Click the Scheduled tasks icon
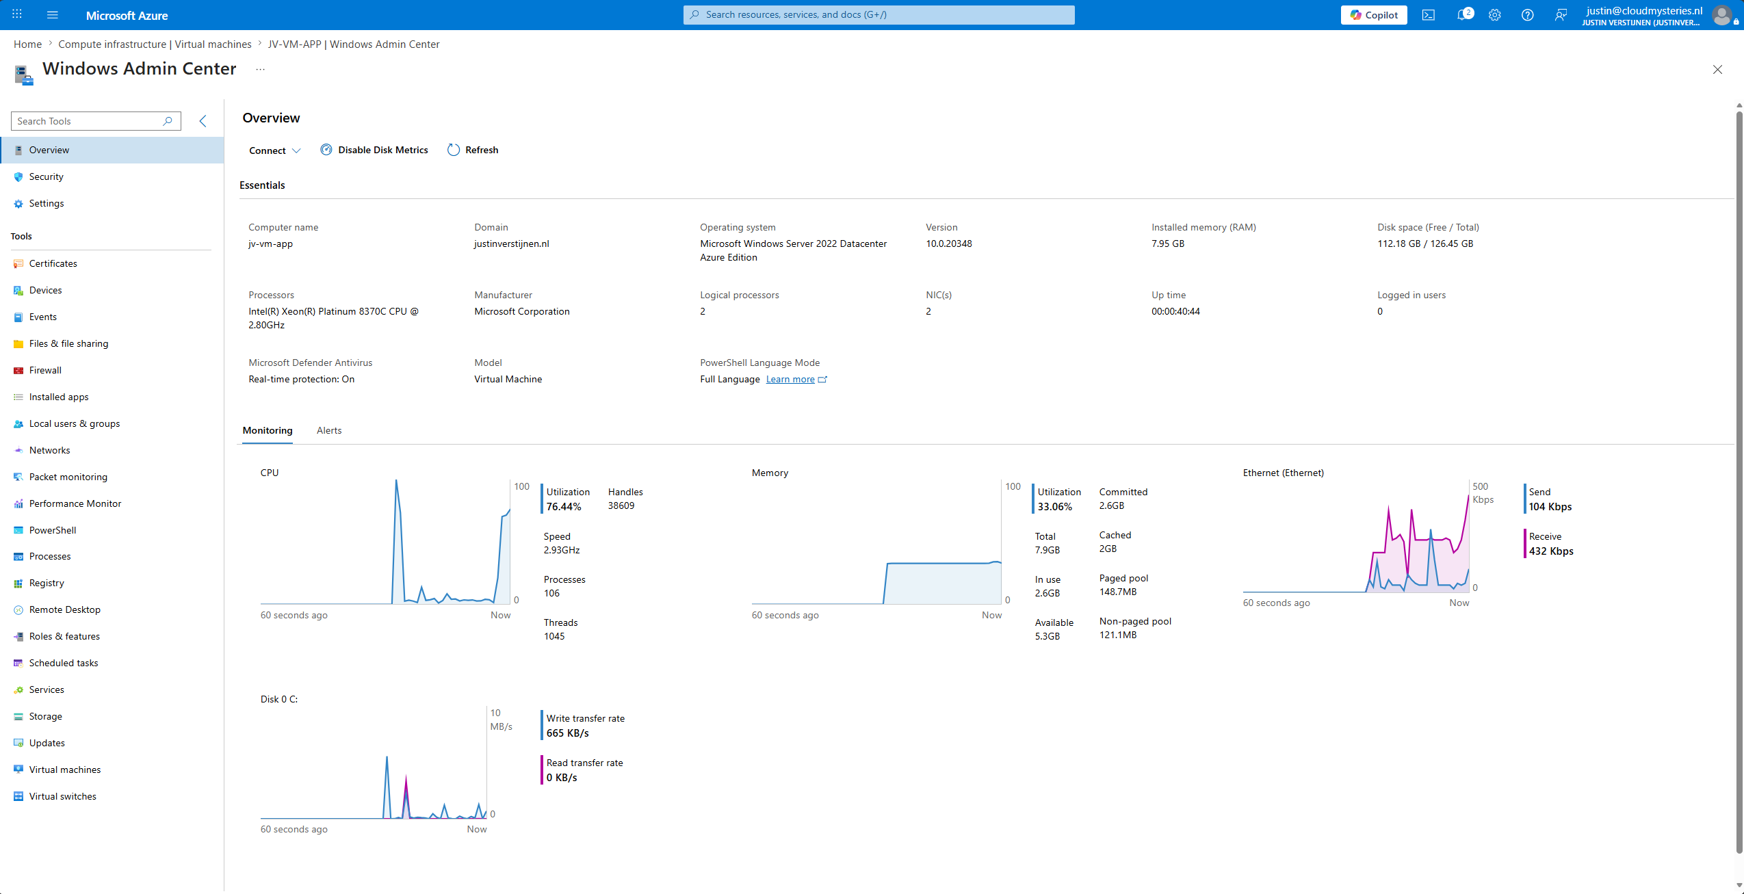This screenshot has width=1744, height=894. pyautogui.click(x=18, y=663)
